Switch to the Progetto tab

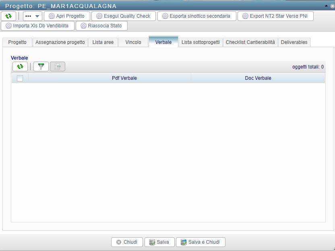[17, 42]
